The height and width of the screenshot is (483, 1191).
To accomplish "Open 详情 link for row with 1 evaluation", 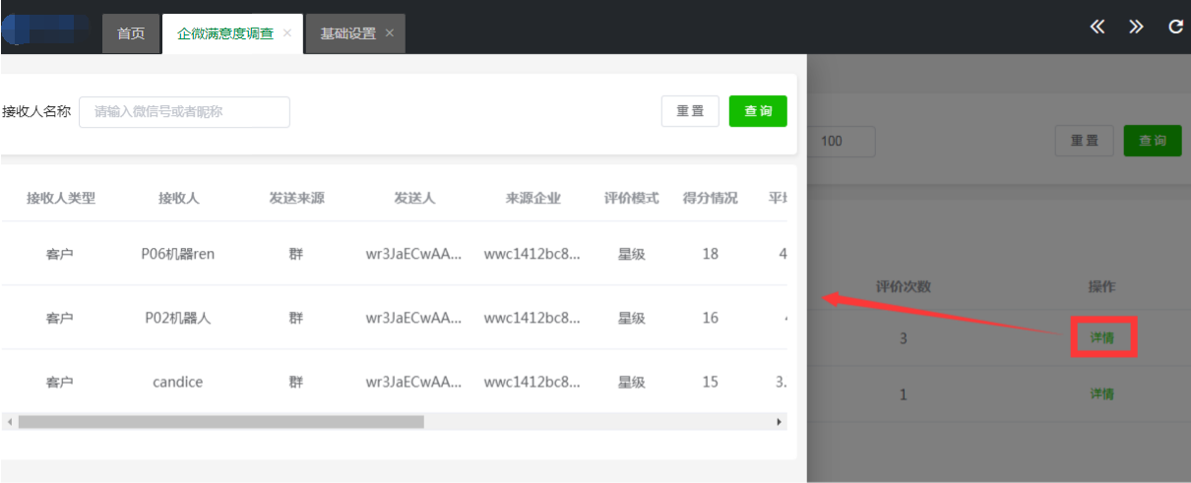I will click(x=1102, y=394).
